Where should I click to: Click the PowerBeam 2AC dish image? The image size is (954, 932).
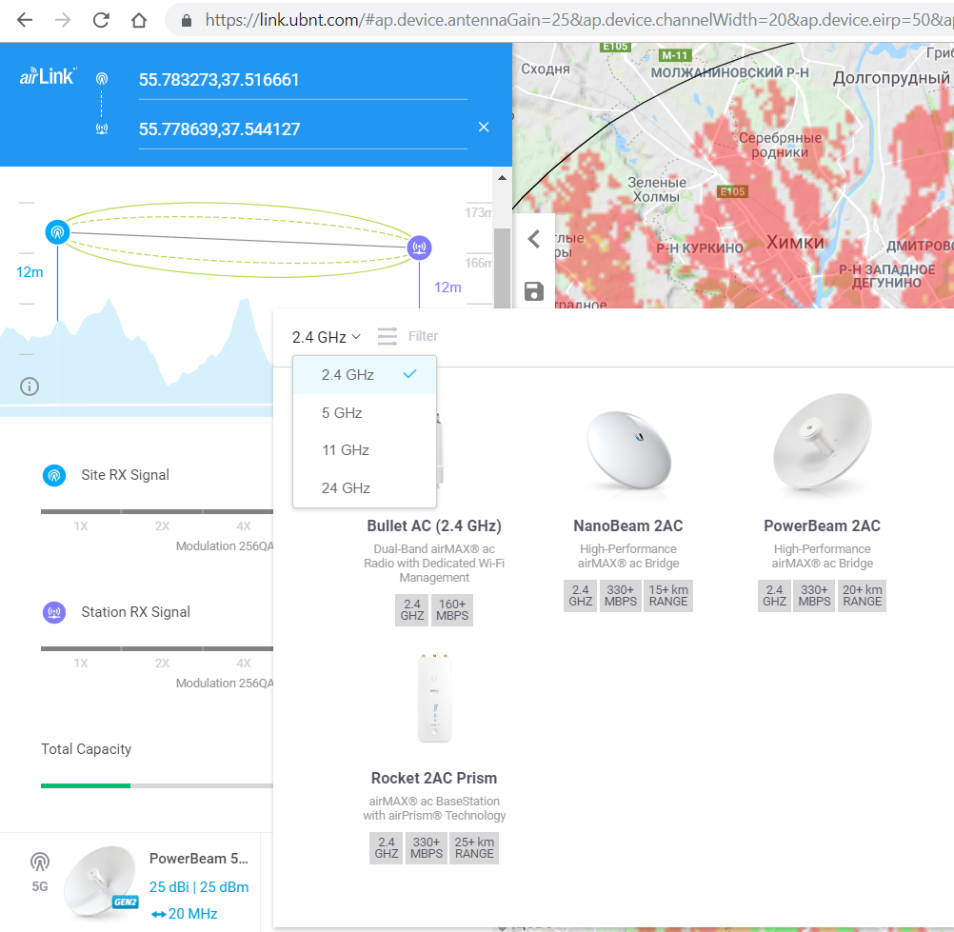(x=822, y=441)
